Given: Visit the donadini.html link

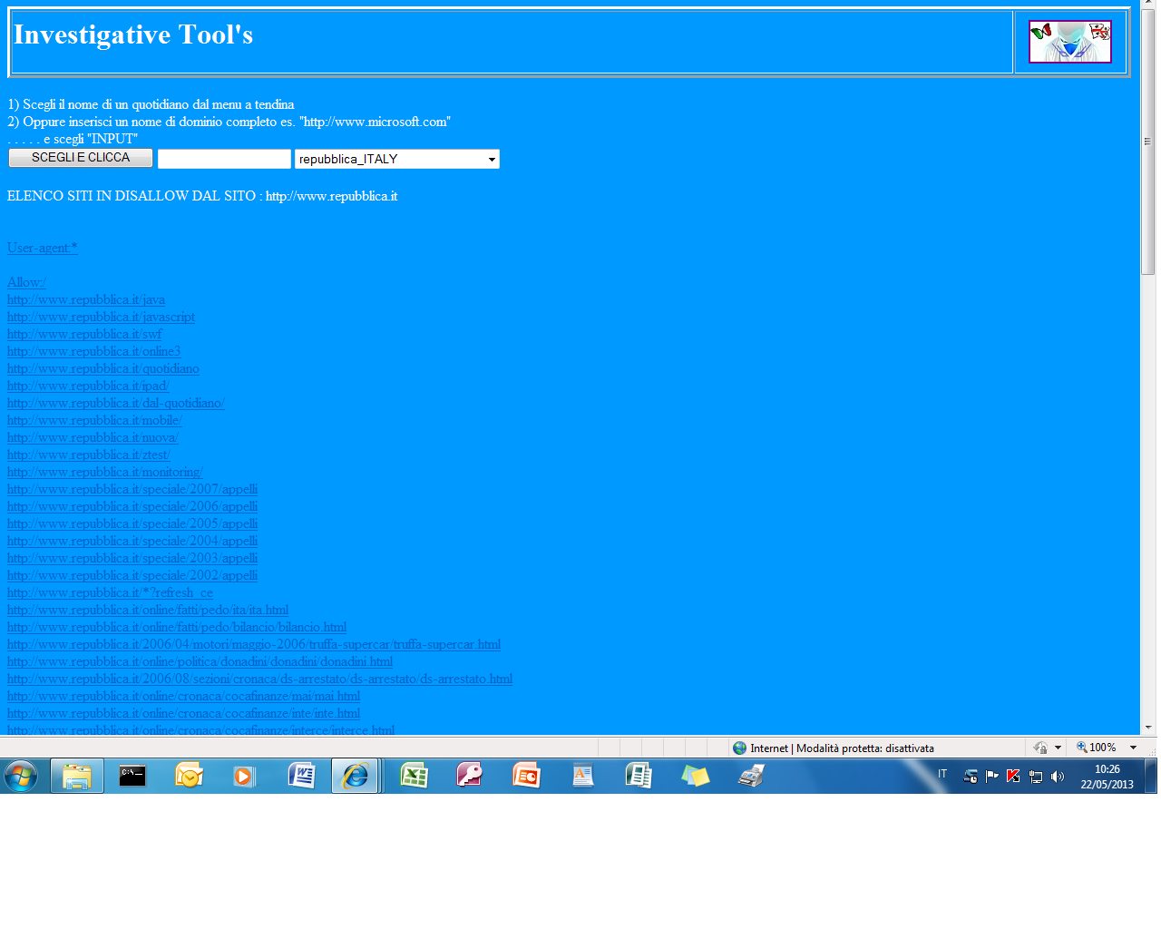Looking at the screenshot, I should click(200, 661).
